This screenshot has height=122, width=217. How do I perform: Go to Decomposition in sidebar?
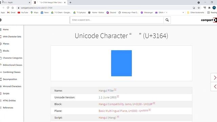tap(10, 79)
